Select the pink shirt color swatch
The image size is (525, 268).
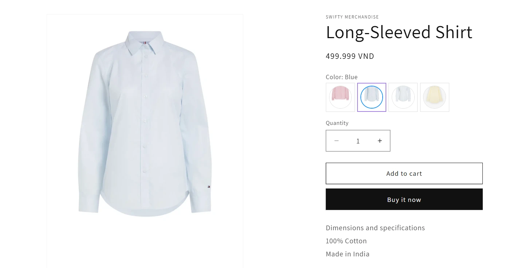pos(340,97)
